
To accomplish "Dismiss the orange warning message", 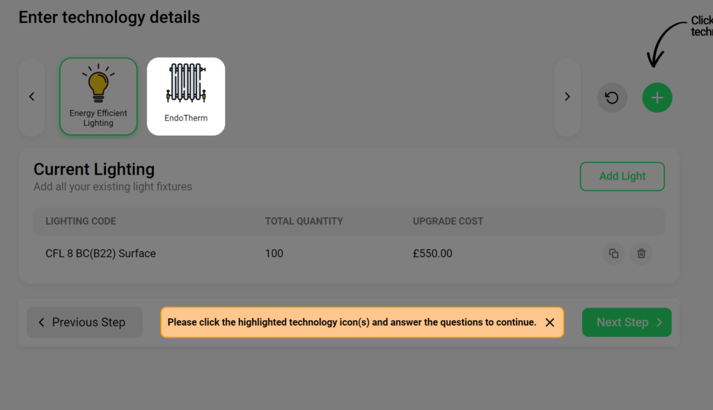I will [550, 322].
